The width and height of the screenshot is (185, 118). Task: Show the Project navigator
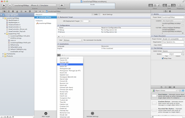coord(4,12)
